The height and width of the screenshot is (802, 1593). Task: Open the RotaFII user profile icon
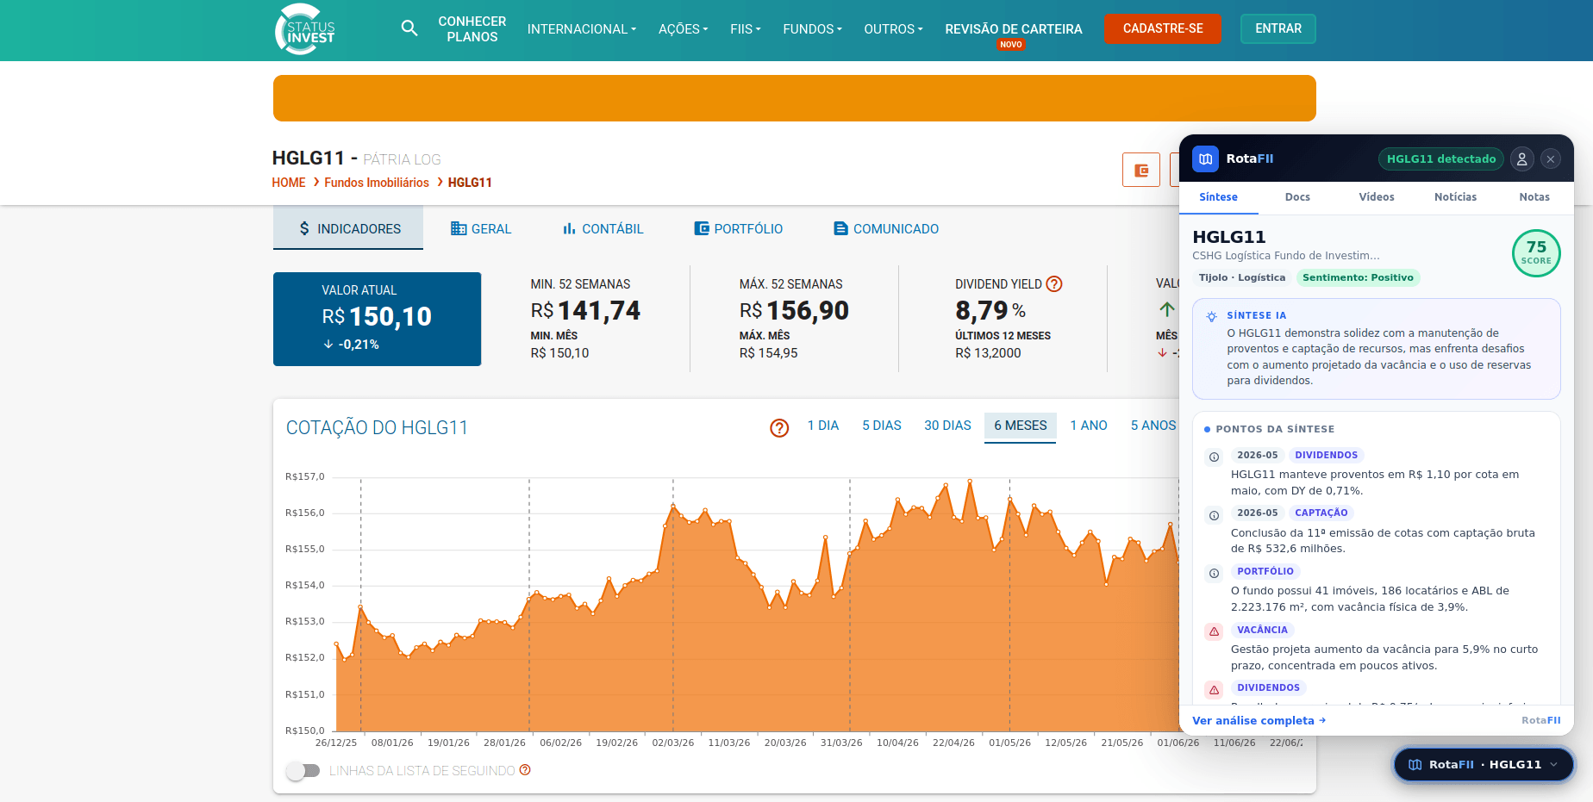tap(1521, 159)
